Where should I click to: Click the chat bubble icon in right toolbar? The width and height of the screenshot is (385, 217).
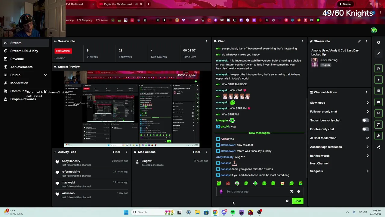click(379, 102)
